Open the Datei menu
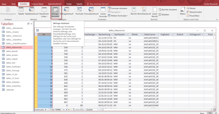 coord(4,4)
